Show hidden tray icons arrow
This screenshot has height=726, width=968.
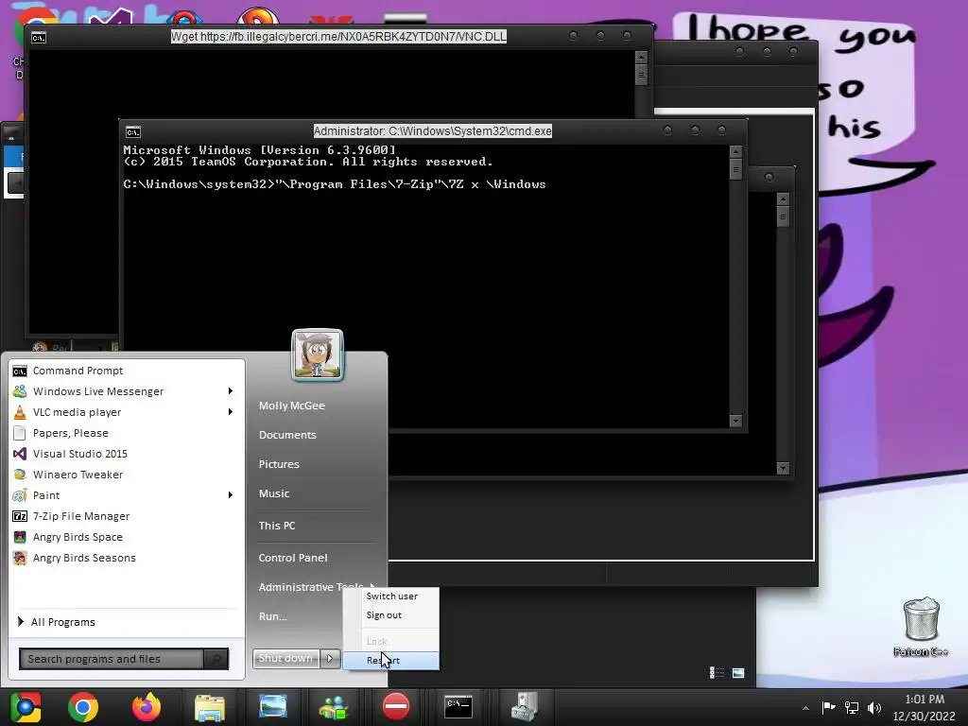click(x=805, y=708)
